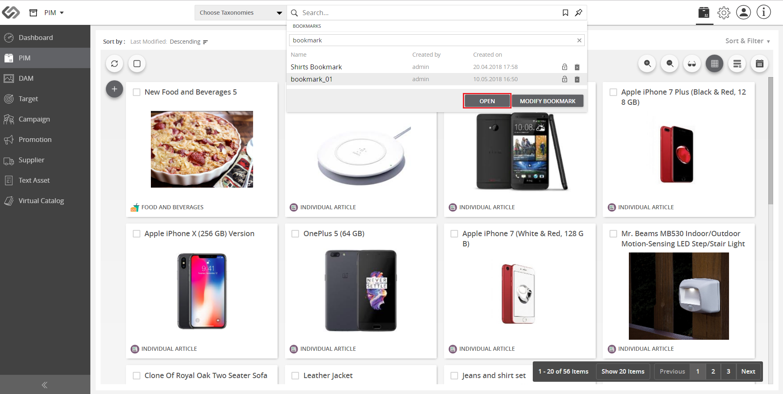Open Show 20 Items dropdown

(x=623, y=372)
